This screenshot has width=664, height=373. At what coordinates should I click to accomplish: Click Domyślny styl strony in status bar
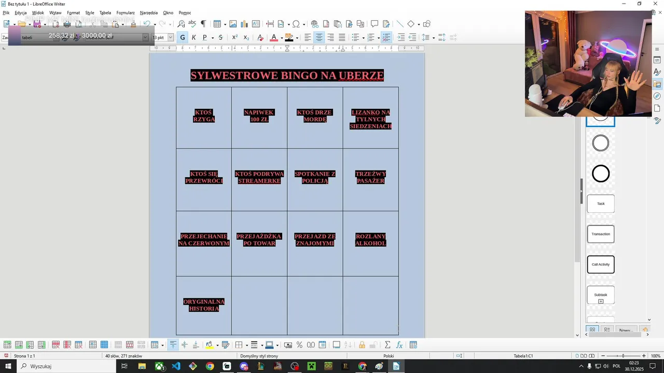coord(259,356)
